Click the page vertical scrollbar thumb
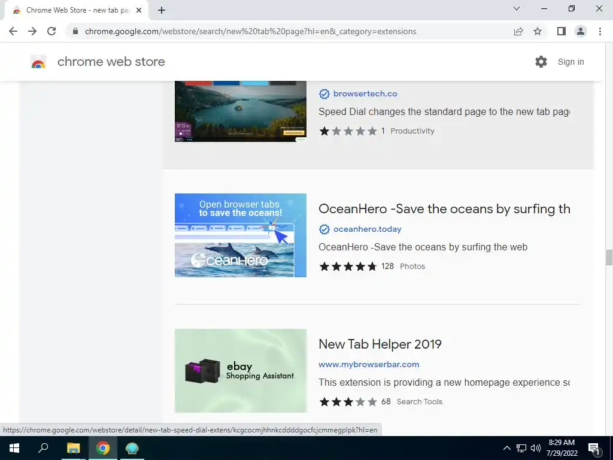Image resolution: width=613 pixels, height=460 pixels. click(609, 258)
